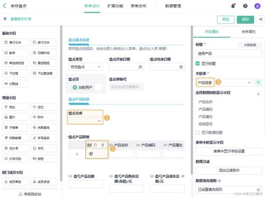Add a 流水号 field
The height and width of the screenshot is (197, 265).
(x=15, y=148)
